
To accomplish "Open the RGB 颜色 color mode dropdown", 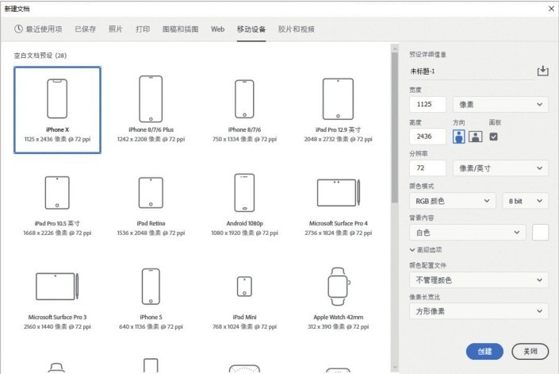I will pyautogui.click(x=453, y=201).
